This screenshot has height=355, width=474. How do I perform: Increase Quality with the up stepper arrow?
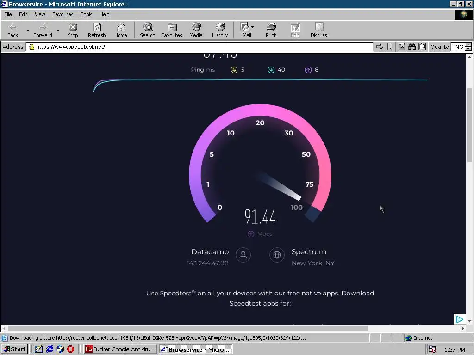tap(468, 44)
